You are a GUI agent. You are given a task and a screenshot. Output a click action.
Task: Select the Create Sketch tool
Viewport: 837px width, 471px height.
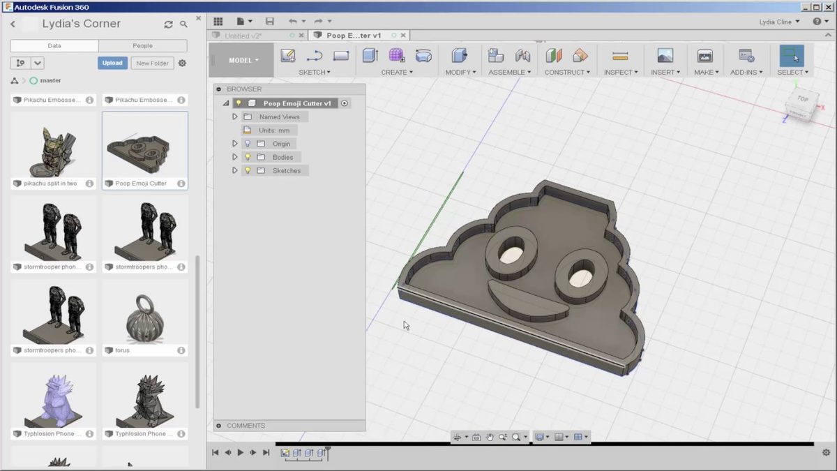click(x=288, y=55)
